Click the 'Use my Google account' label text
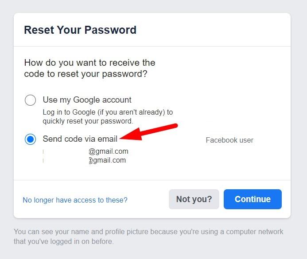Screen dimensions: 307x259 [x=87, y=100]
